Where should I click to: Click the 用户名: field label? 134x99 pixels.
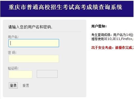point(13,37)
